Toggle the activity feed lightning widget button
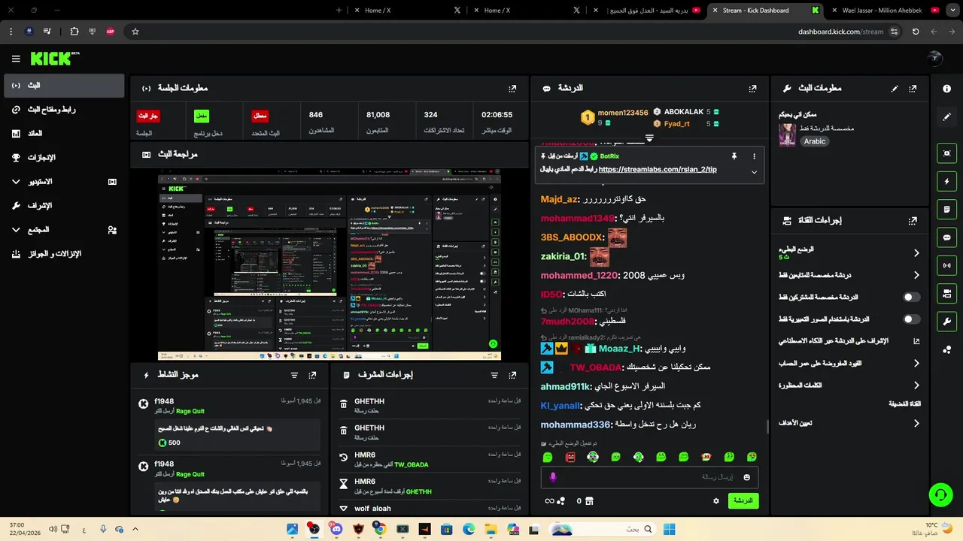 tap(946, 181)
